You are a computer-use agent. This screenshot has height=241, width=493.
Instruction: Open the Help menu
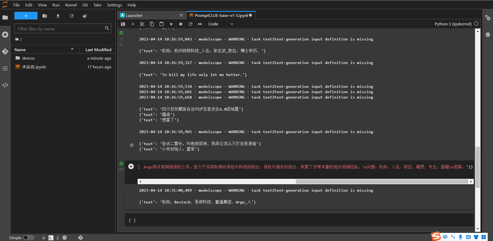(132, 5)
